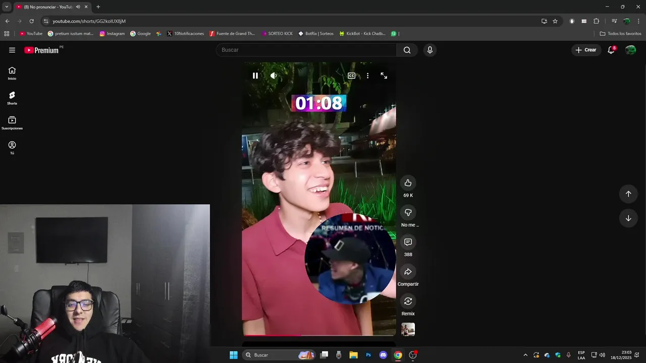This screenshot has width=646, height=363.
Task: Open the Chrome tab search dropdown arrow
Action: click(7, 7)
